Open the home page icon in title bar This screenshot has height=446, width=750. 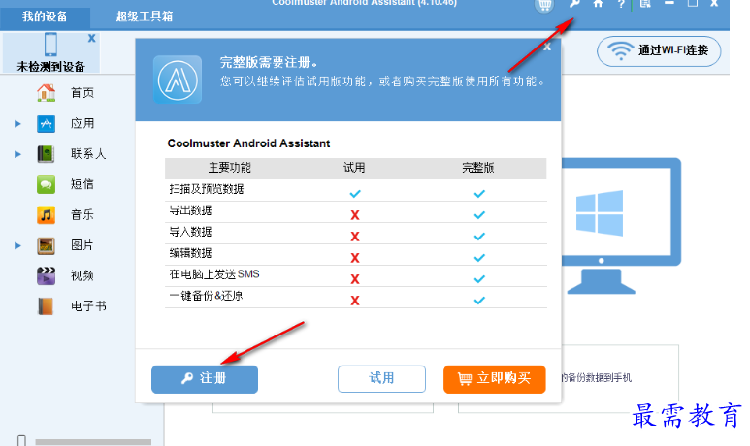(598, 3)
